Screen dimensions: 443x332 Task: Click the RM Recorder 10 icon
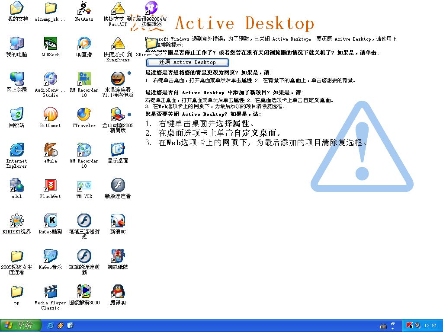point(84,79)
